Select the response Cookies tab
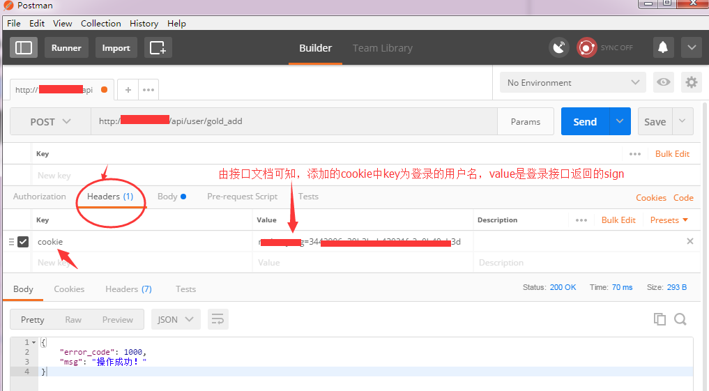The height and width of the screenshot is (391, 709). click(x=69, y=289)
